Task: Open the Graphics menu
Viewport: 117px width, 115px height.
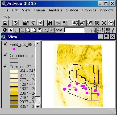Action: (x=89, y=10)
